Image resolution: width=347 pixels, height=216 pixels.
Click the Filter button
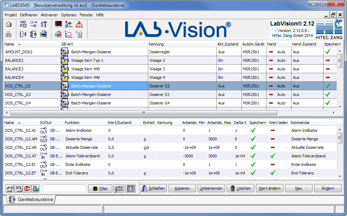point(100,189)
